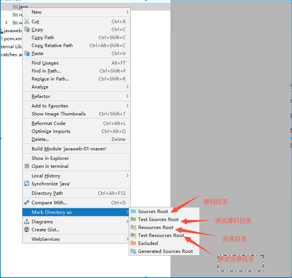Expand the New submenu arrow

128,12
